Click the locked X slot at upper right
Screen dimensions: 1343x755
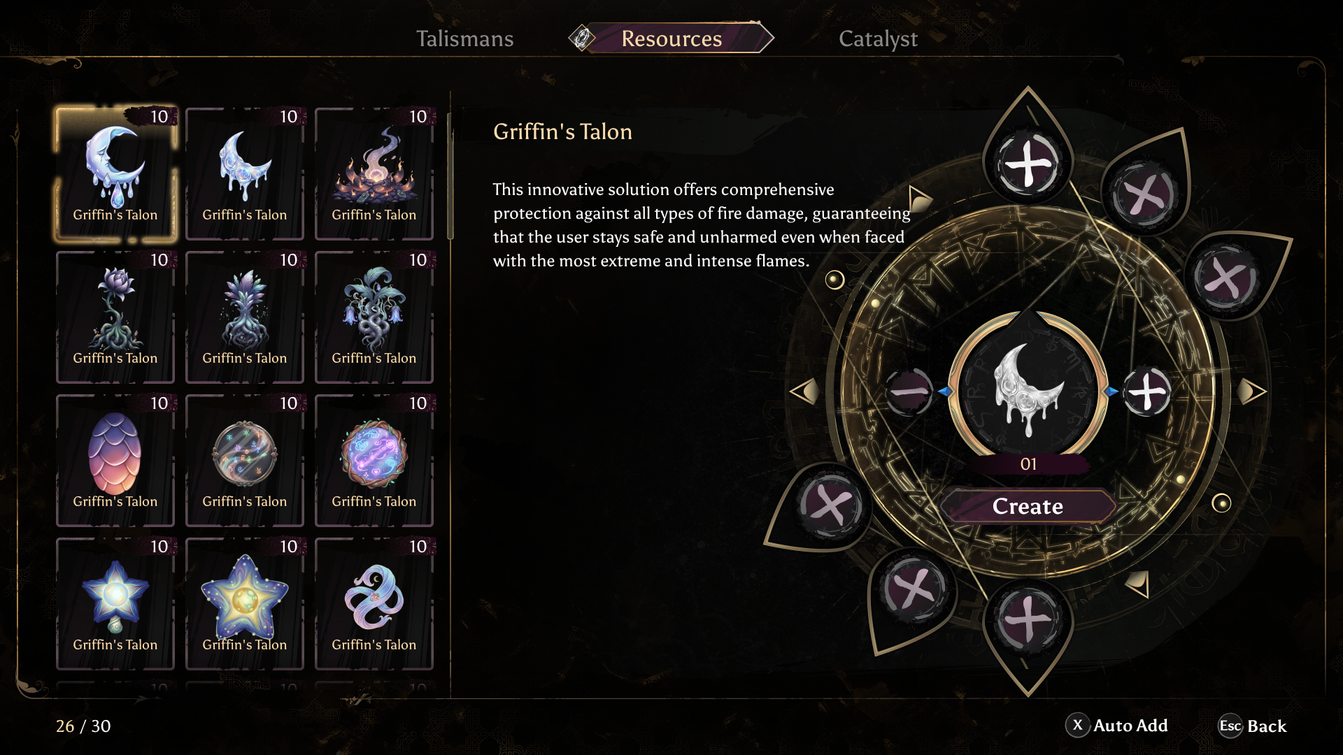pos(1145,194)
